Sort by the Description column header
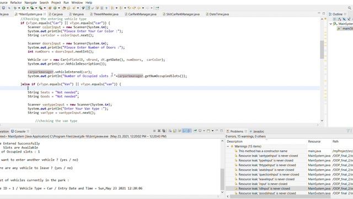The image size is (353, 199). click(x=235, y=142)
